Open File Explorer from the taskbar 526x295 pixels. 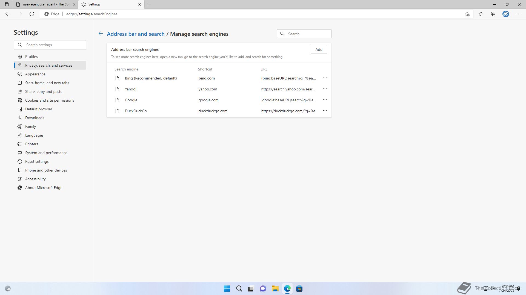[x=275, y=288]
